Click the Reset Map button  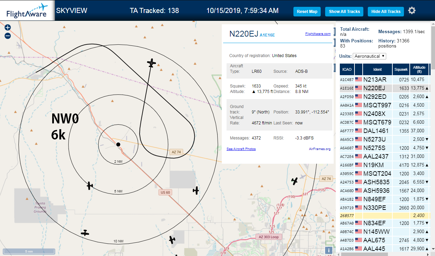pyautogui.click(x=307, y=11)
